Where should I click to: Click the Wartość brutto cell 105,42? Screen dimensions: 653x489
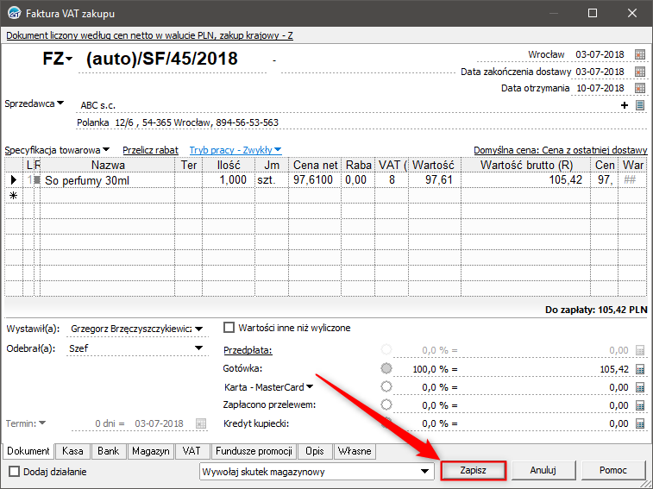click(525, 180)
